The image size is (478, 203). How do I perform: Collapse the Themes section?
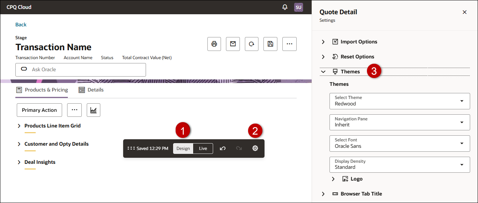[x=323, y=72]
